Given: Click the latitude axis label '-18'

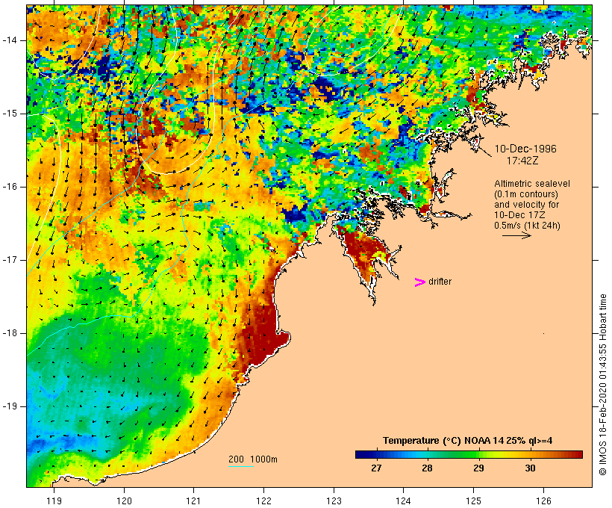Looking at the screenshot, I should (x=10, y=333).
